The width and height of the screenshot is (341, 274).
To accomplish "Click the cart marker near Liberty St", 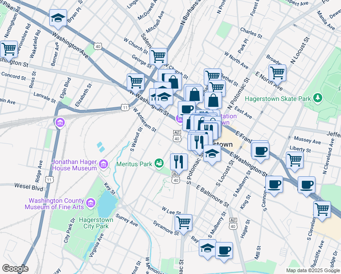I will click(294, 162).
